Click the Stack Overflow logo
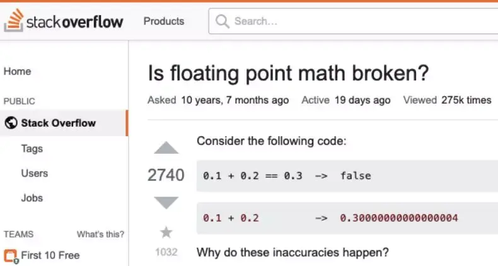 pyautogui.click(x=64, y=22)
